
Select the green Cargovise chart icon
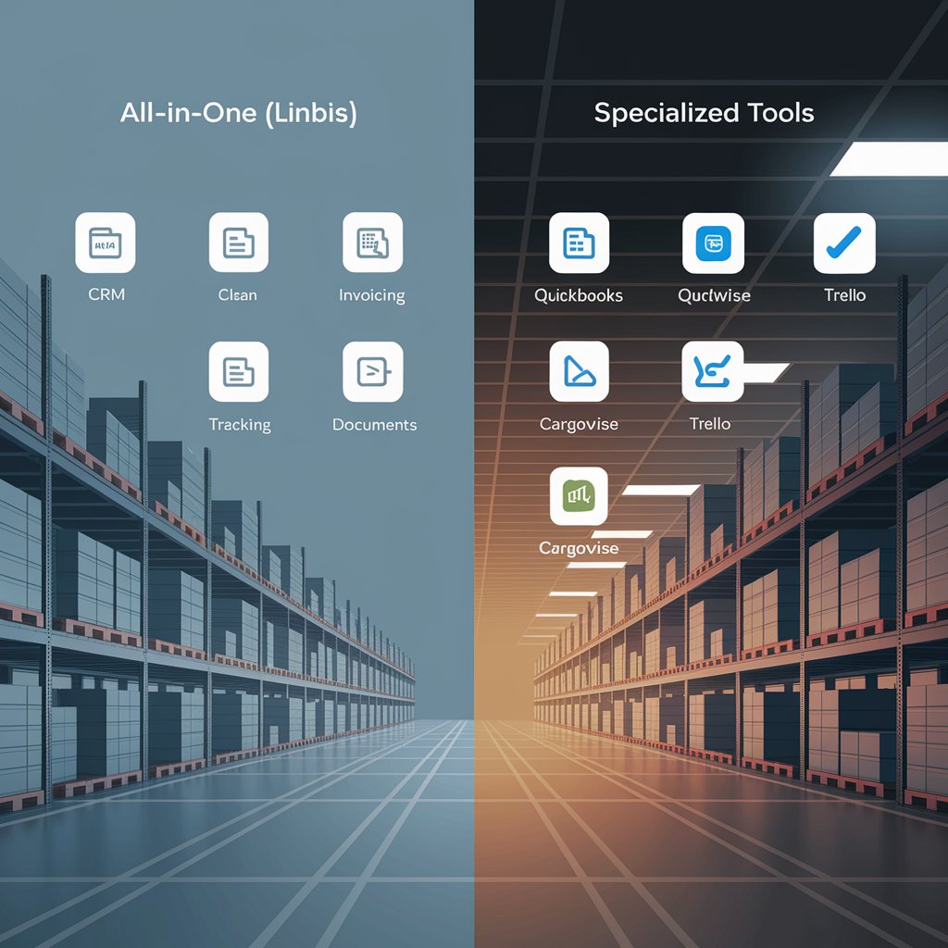(579, 496)
